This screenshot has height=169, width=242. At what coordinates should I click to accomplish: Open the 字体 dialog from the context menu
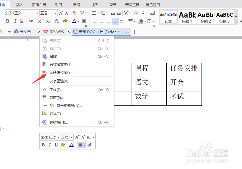coord(56,90)
